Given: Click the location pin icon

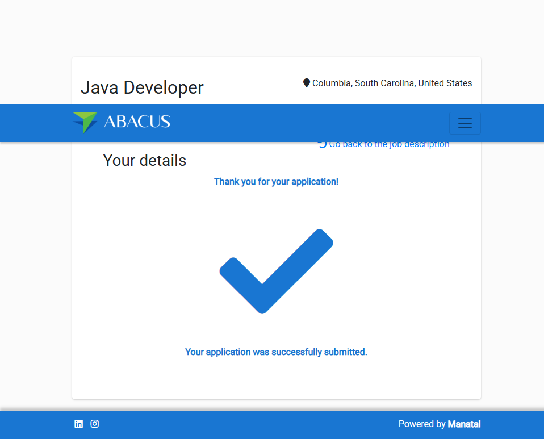Looking at the screenshot, I should tap(307, 83).
